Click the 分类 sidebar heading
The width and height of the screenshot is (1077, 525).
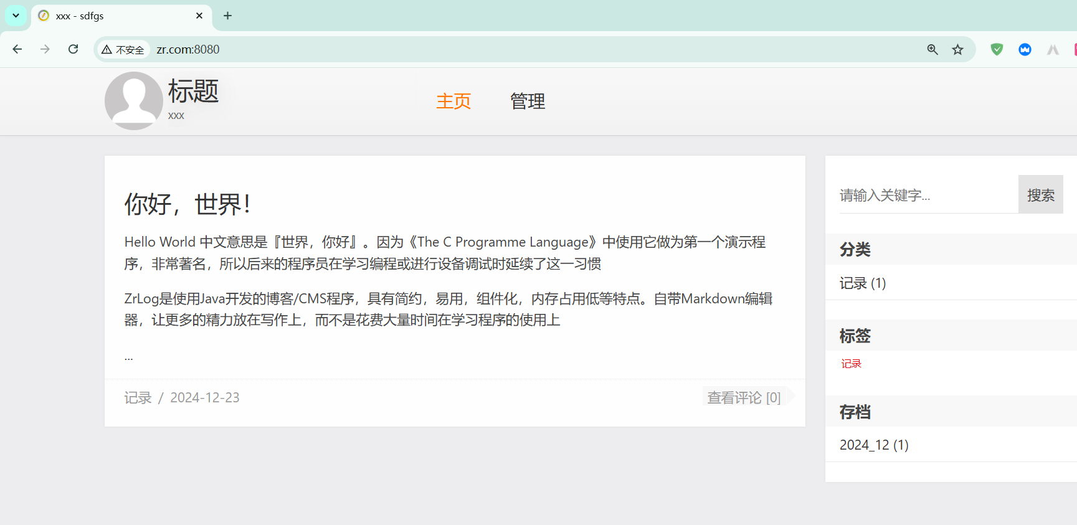pyautogui.click(x=855, y=250)
